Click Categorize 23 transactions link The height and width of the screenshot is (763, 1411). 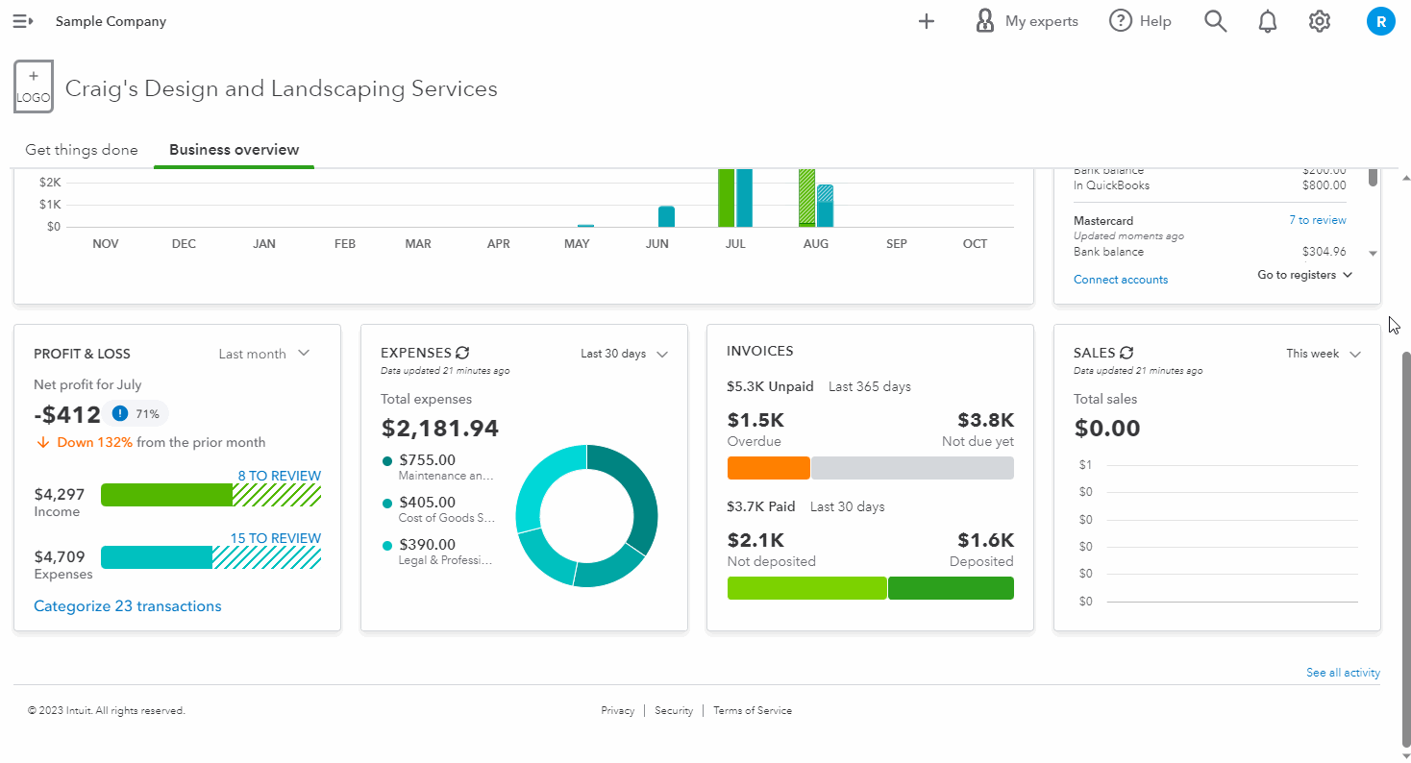click(x=128, y=606)
